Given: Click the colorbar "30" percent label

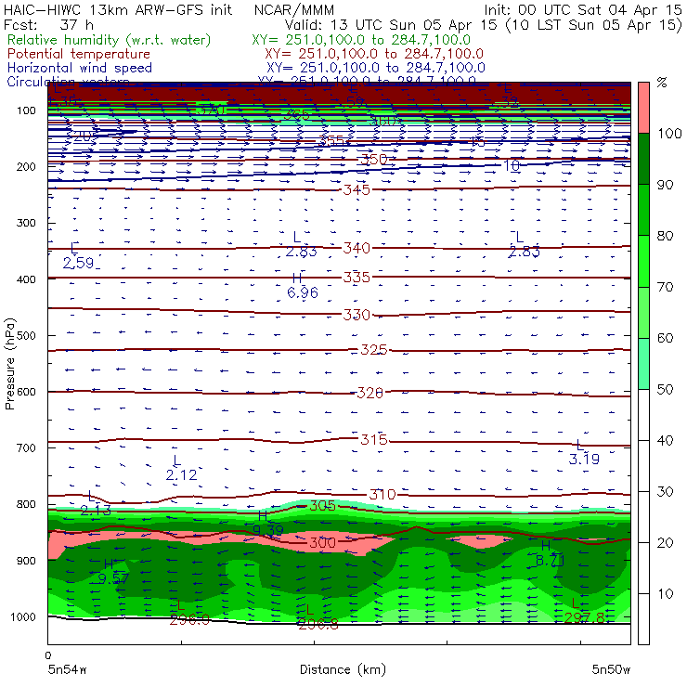Looking at the screenshot, I should [665, 492].
